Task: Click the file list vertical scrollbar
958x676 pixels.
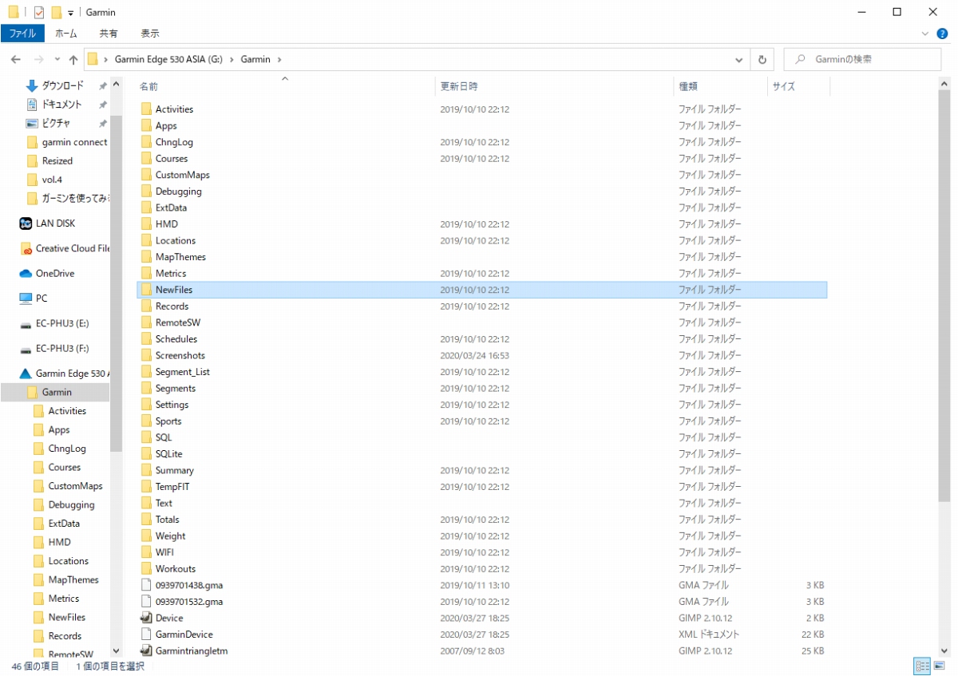Action: [945, 295]
